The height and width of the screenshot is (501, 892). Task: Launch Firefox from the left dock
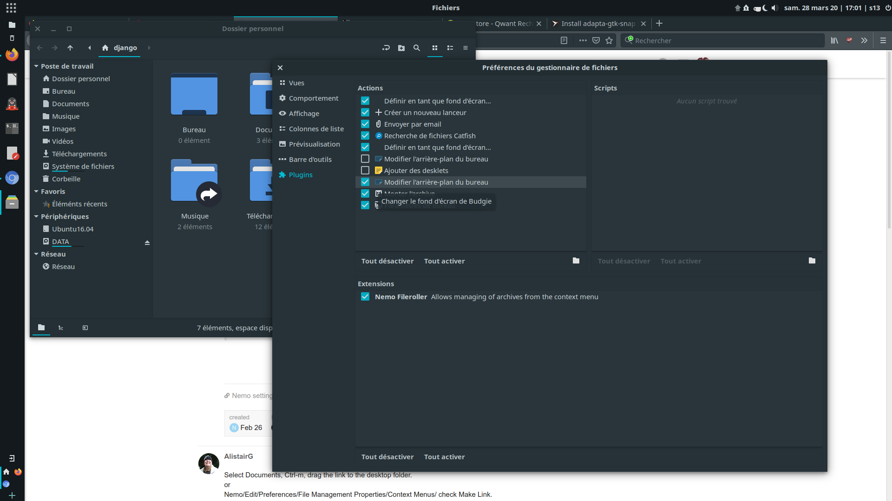[12, 54]
